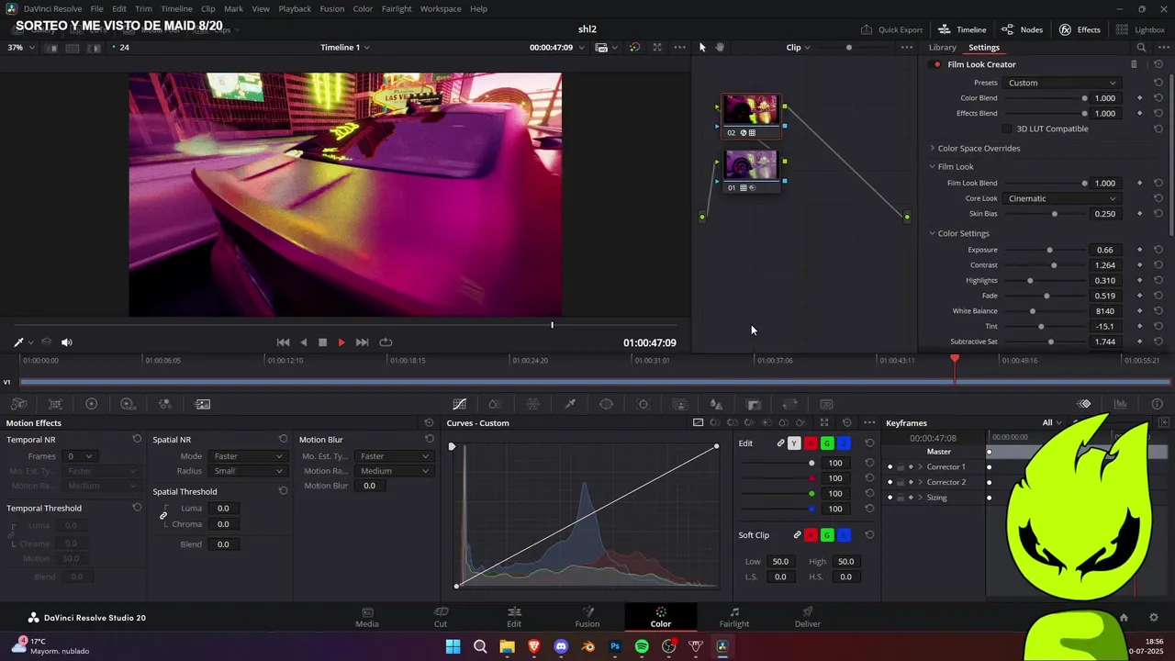Open the Workspace menu

441,8
